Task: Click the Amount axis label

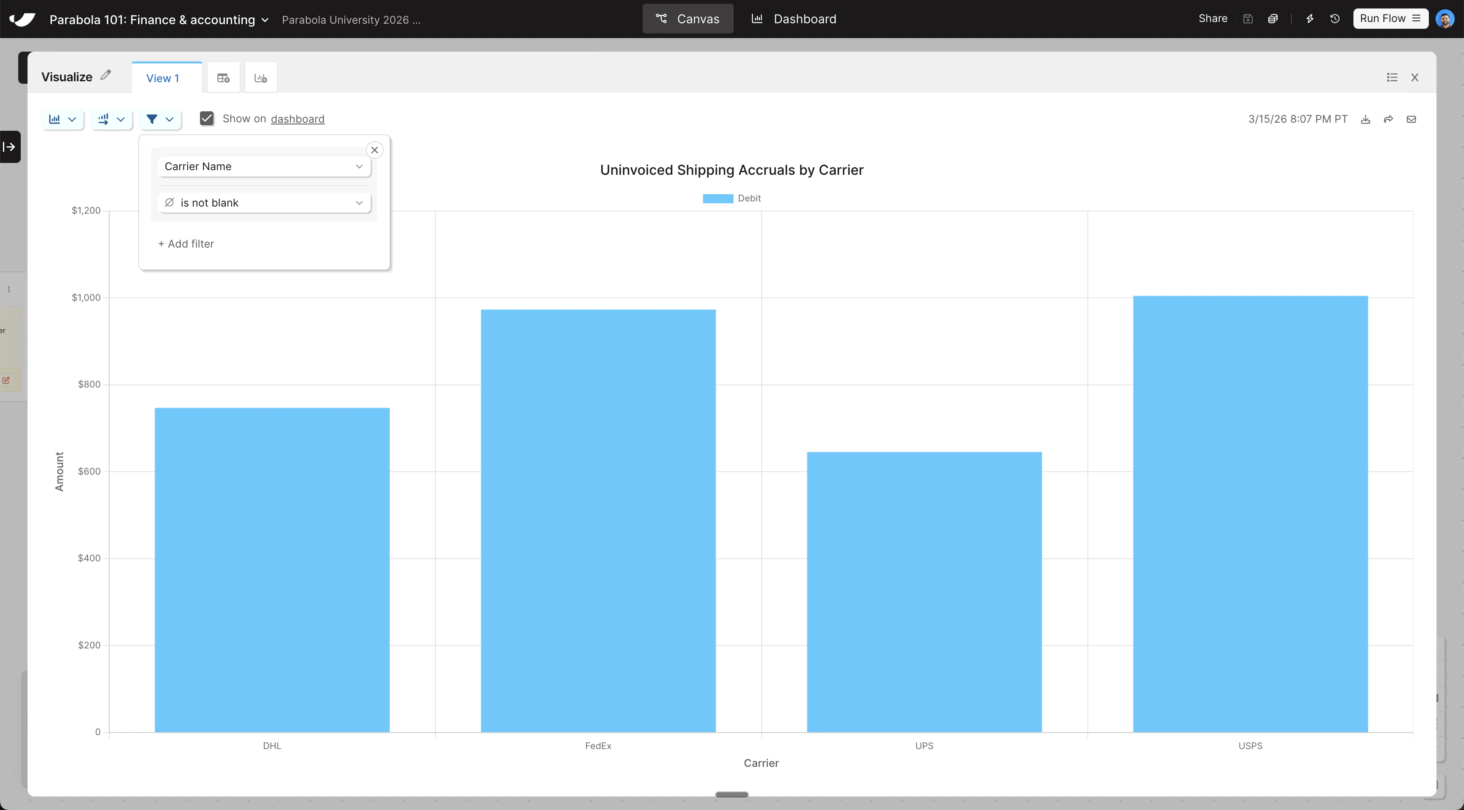Action: pos(59,471)
